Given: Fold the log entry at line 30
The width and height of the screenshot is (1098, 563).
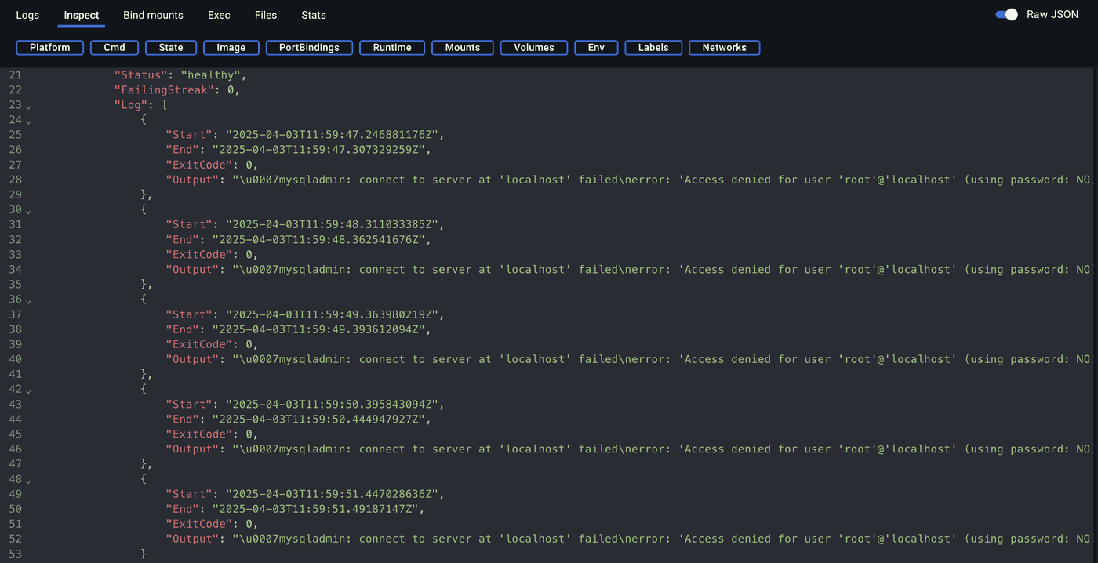Looking at the screenshot, I should pyautogui.click(x=29, y=211).
